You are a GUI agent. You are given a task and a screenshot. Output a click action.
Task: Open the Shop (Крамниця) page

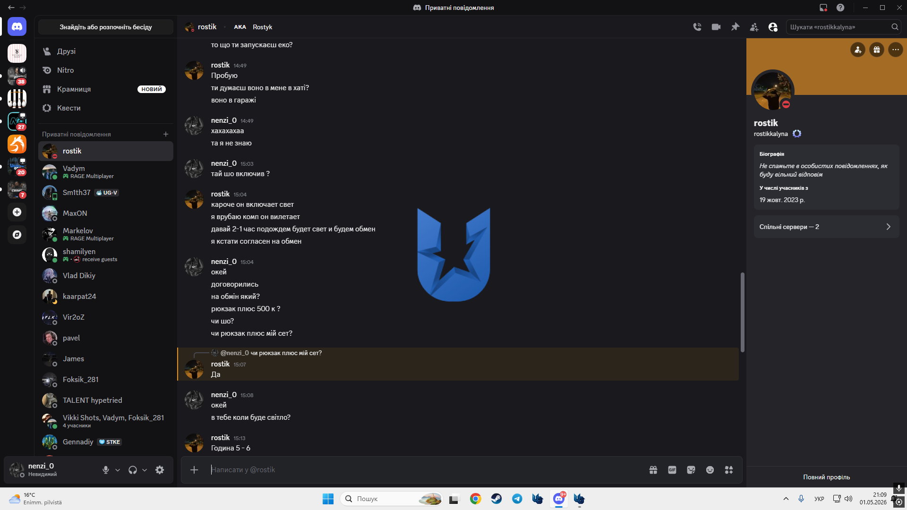(x=106, y=89)
